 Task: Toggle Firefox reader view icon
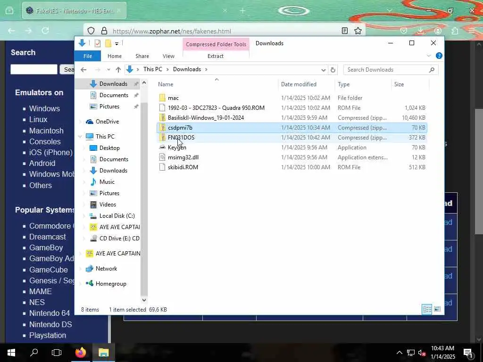tap(345, 31)
